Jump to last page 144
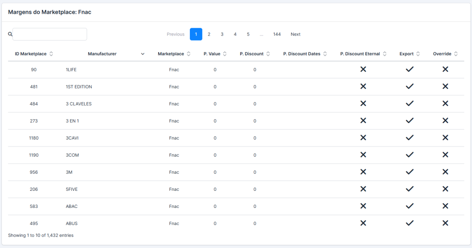 (277, 34)
